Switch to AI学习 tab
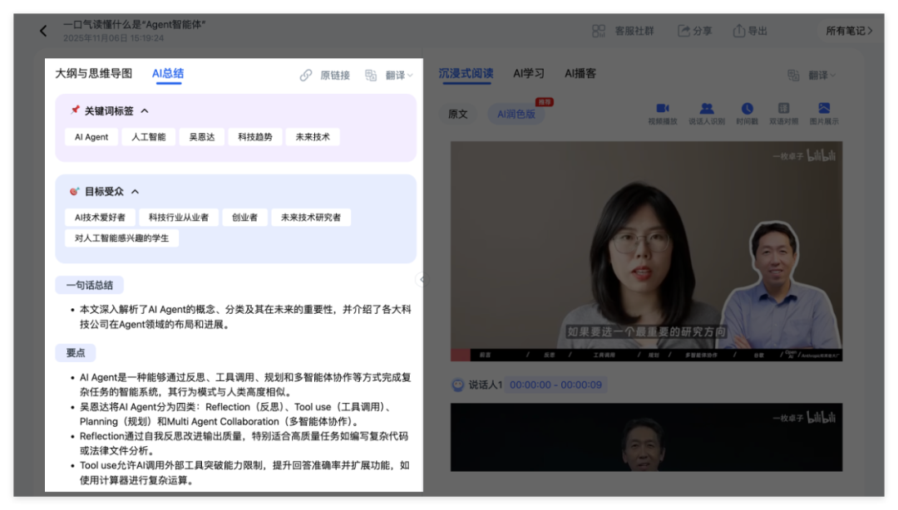The height and width of the screenshot is (510, 898). [x=529, y=73]
